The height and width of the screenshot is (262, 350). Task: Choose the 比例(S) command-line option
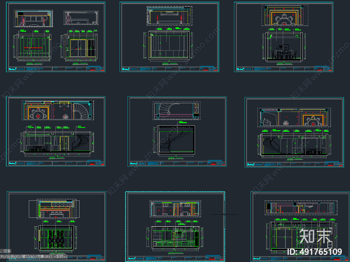tap(14, 257)
